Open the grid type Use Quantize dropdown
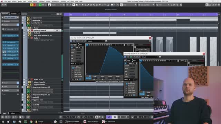 [146, 5]
